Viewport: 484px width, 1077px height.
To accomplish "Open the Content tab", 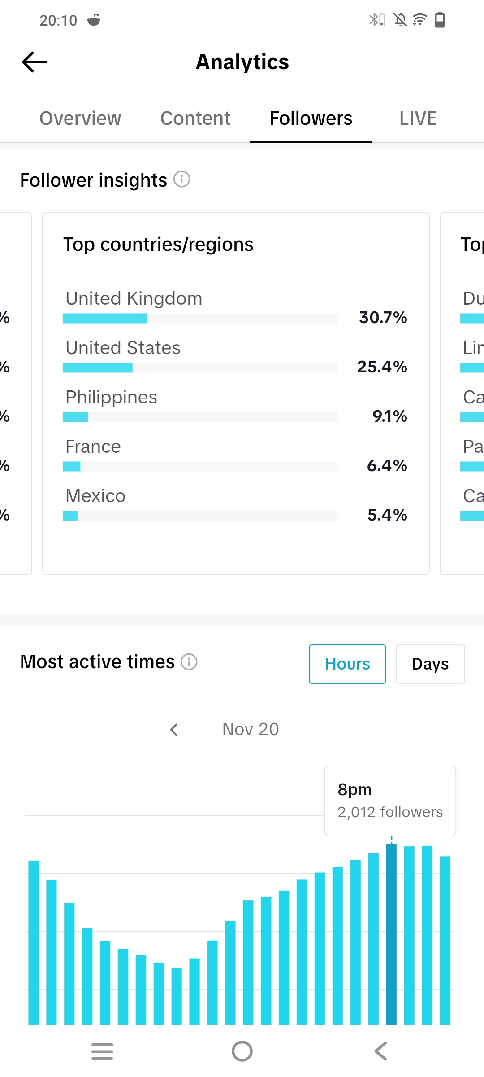I will pyautogui.click(x=195, y=118).
